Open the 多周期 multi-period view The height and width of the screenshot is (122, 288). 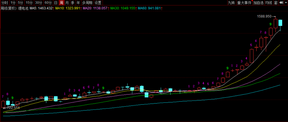[87, 3]
